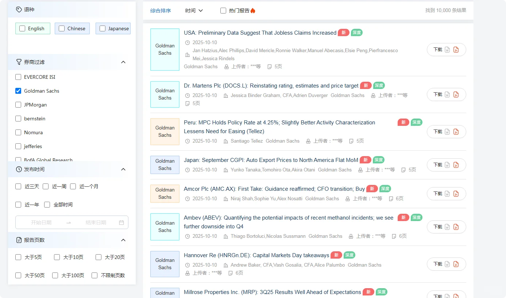506x298 pixels.
Task: Check the EVERCORE ISI broker filter
Action: coord(18,77)
